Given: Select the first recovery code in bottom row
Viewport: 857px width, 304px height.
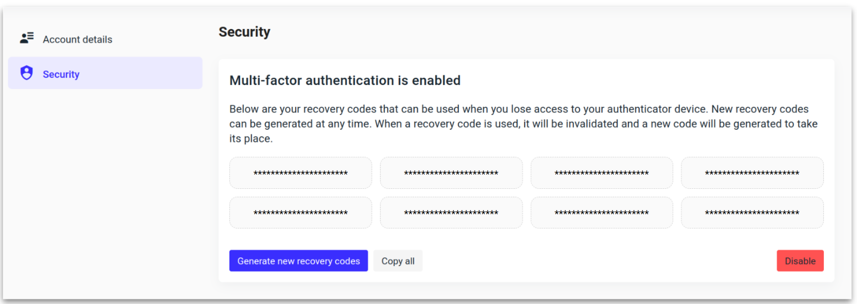Looking at the screenshot, I should (x=301, y=213).
